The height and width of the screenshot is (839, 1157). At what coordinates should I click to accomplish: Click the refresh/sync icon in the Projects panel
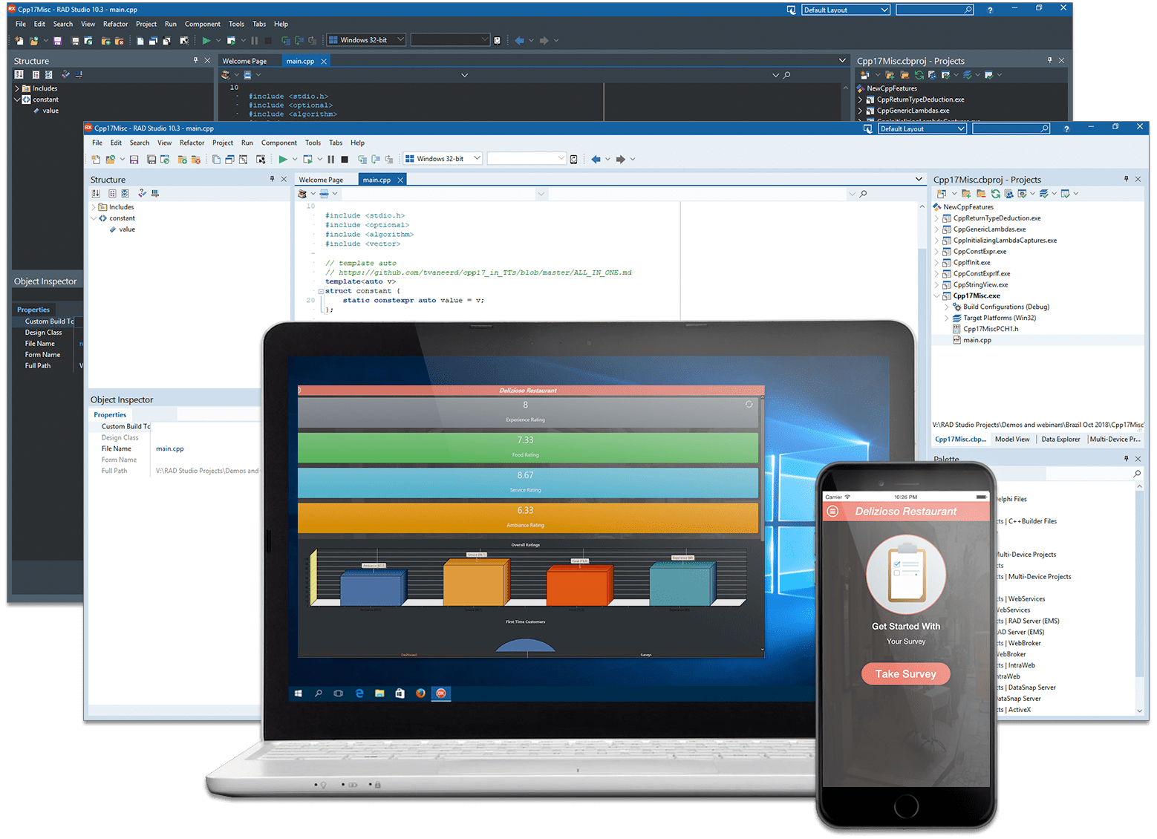[996, 194]
